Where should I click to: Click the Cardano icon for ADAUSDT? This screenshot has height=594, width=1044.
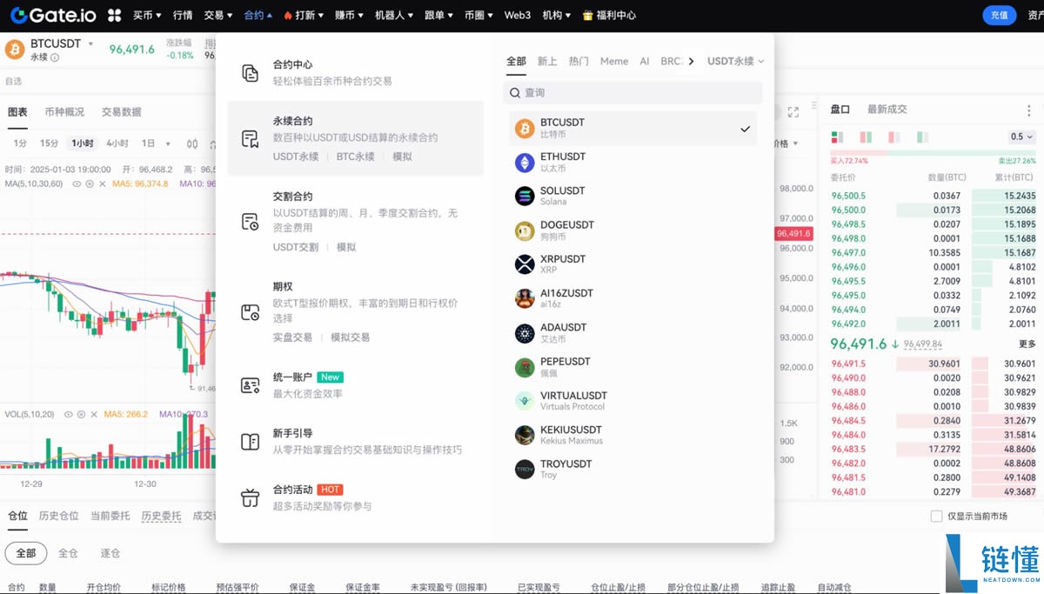pyautogui.click(x=524, y=333)
